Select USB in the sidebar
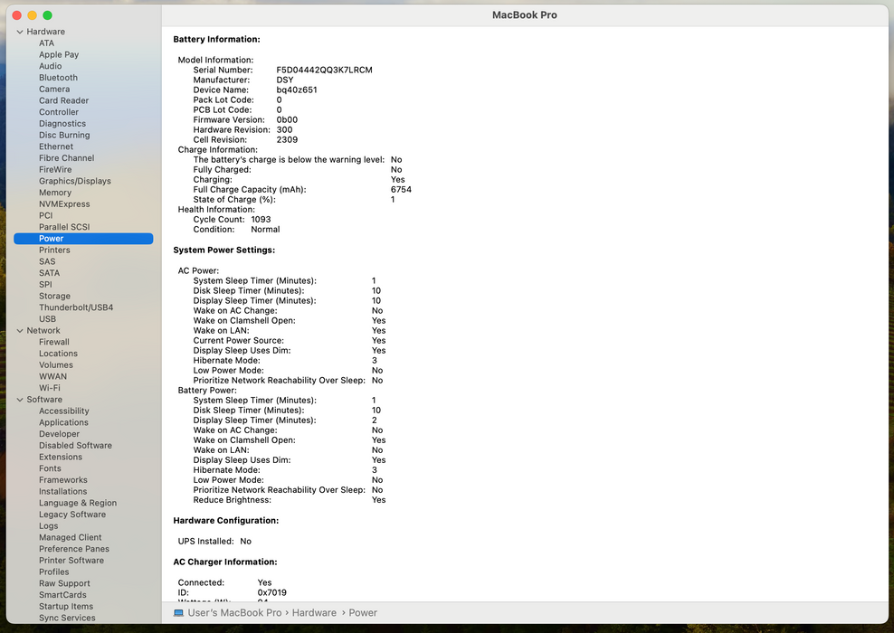 point(47,319)
